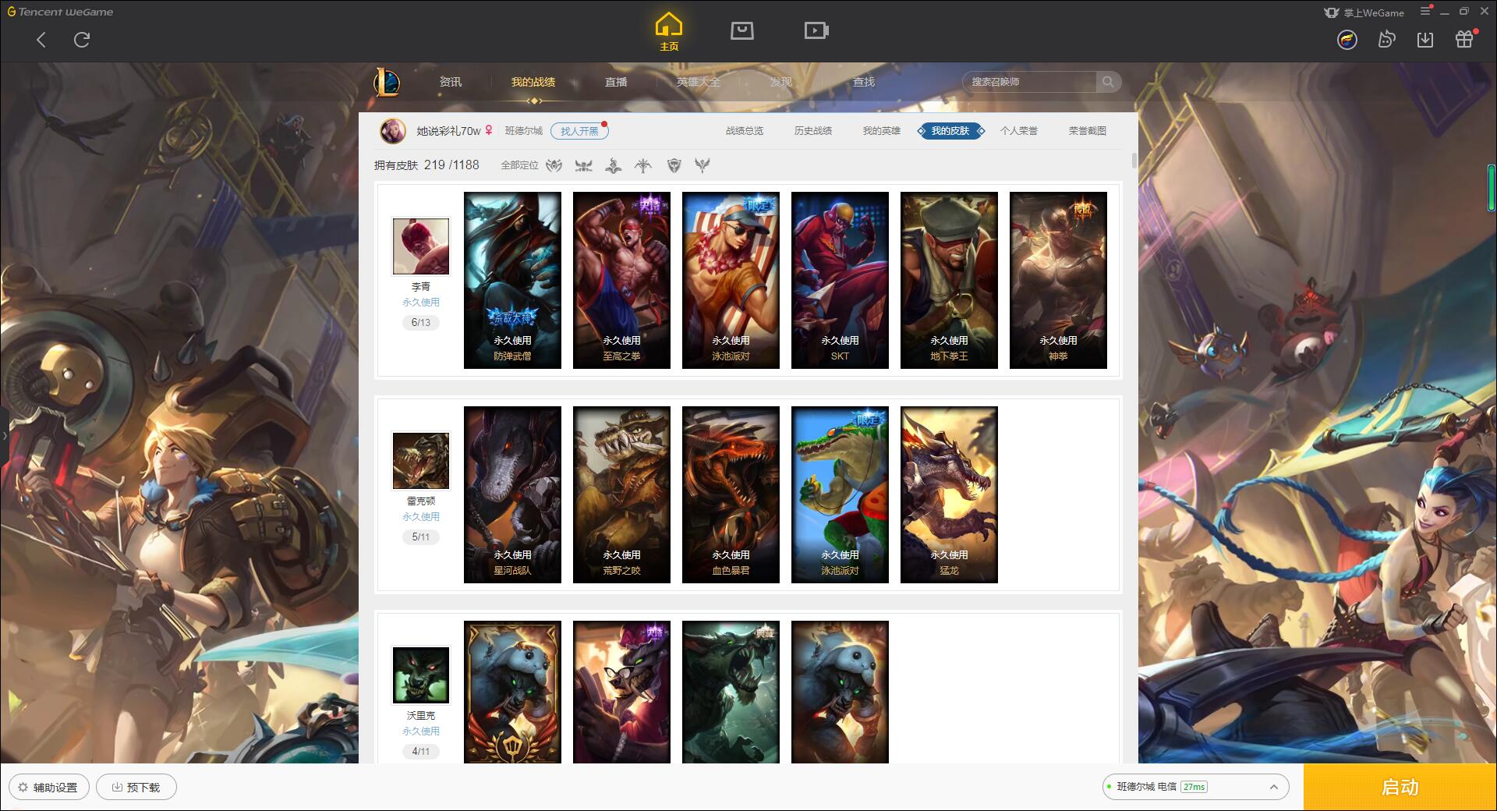The height and width of the screenshot is (811, 1497).
Task: Open the 神拳 skin card
Action: coord(1058,280)
